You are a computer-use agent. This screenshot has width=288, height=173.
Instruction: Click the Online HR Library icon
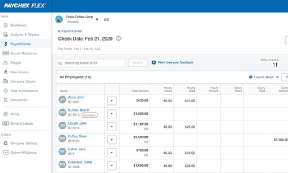click(x=6, y=152)
